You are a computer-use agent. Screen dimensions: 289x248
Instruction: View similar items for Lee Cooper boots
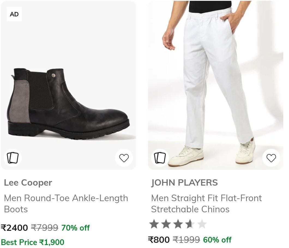(13, 158)
